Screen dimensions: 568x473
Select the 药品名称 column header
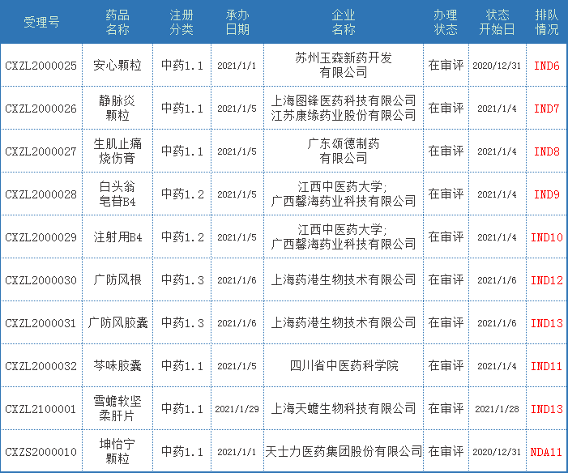pos(117,22)
